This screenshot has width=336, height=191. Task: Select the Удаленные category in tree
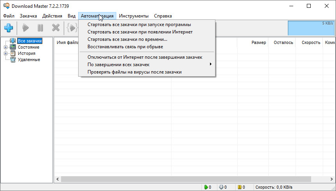pyautogui.click(x=28, y=60)
